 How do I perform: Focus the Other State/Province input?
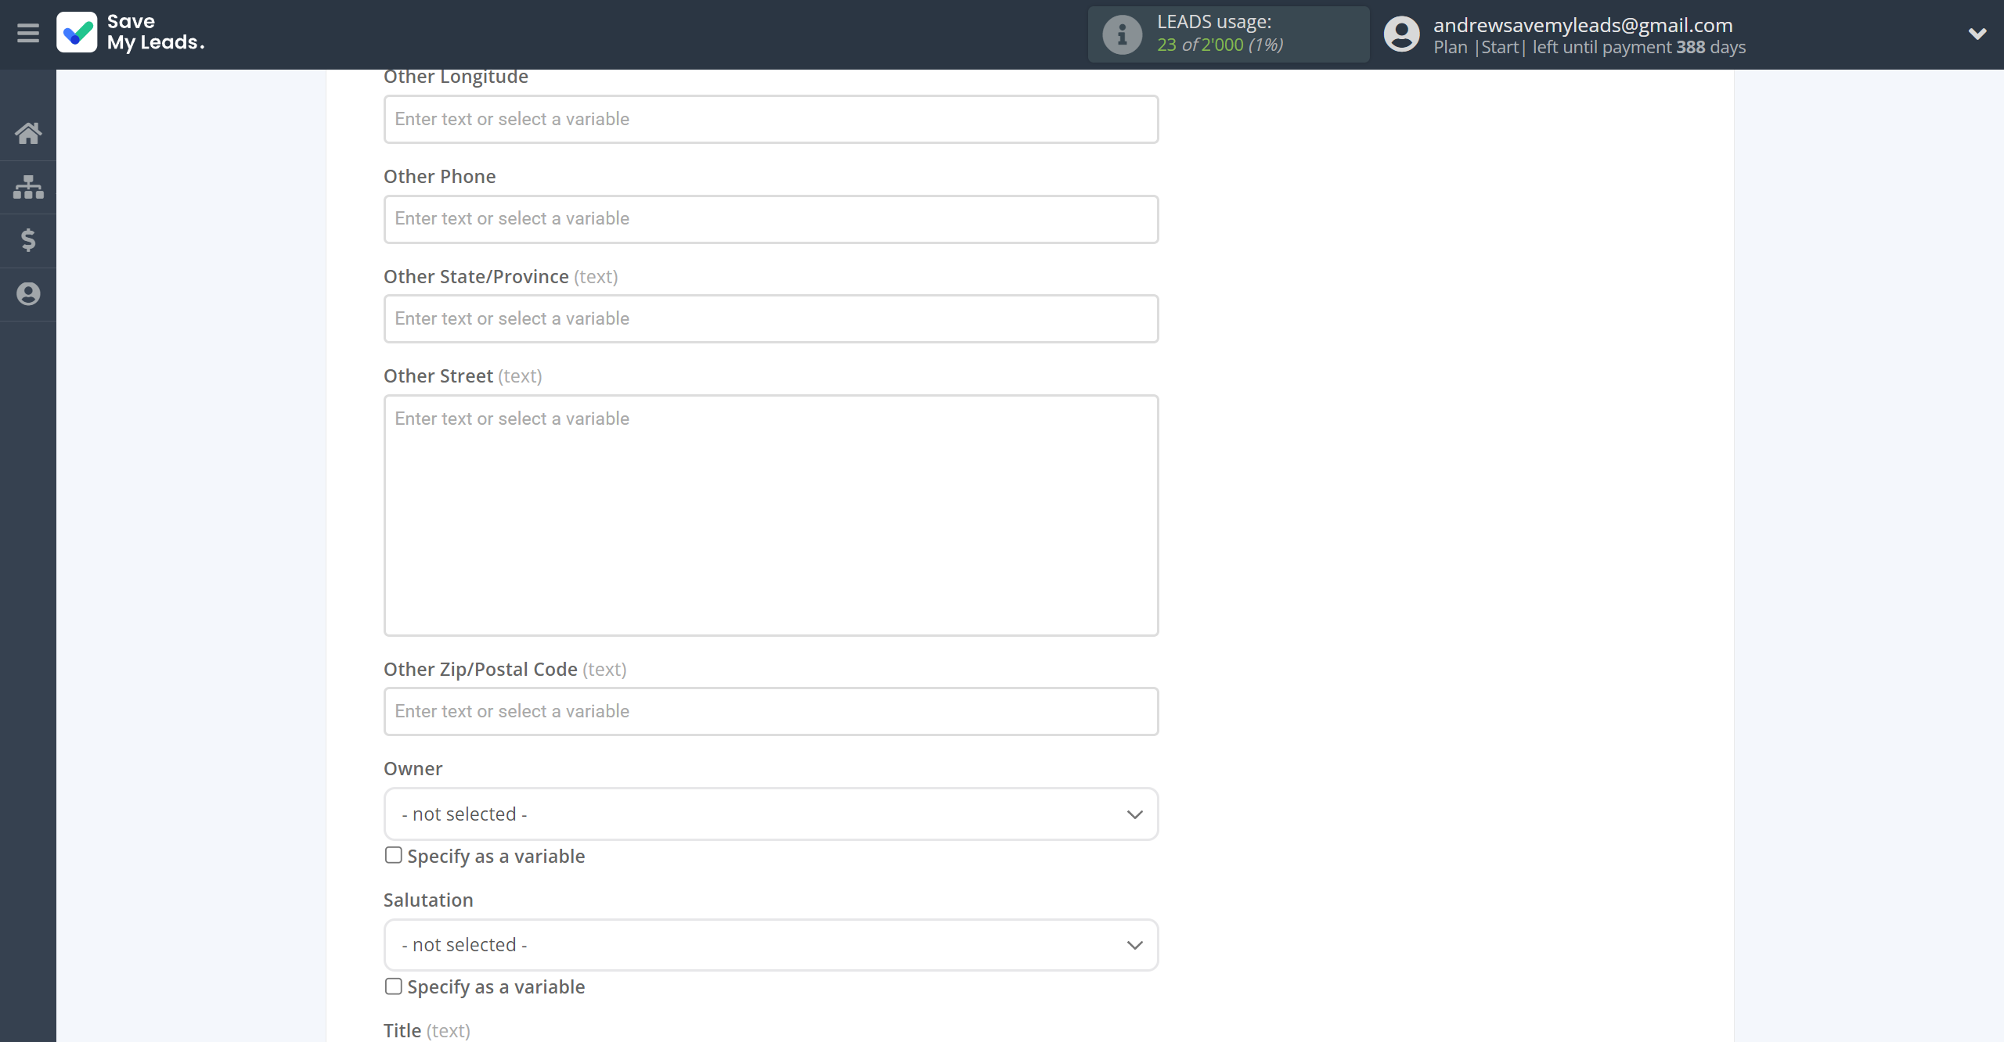(x=771, y=318)
